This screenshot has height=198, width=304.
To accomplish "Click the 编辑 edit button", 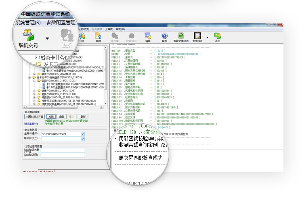I will point(61,117).
